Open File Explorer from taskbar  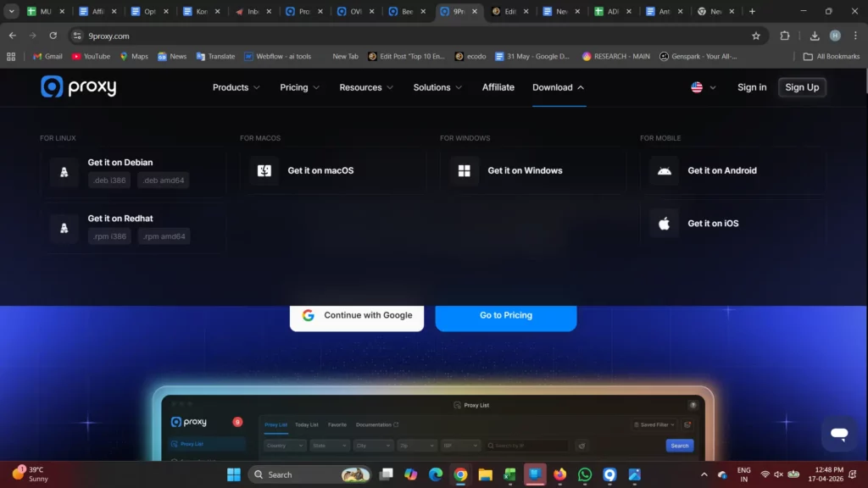click(486, 474)
